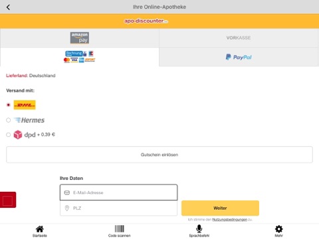Image resolution: width=319 pixels, height=239 pixels.
Task: Open the apo-discounter logo banner
Action: (x=146, y=21)
